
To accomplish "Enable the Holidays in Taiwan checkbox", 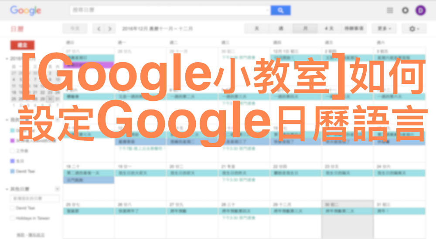I will coord(12,218).
